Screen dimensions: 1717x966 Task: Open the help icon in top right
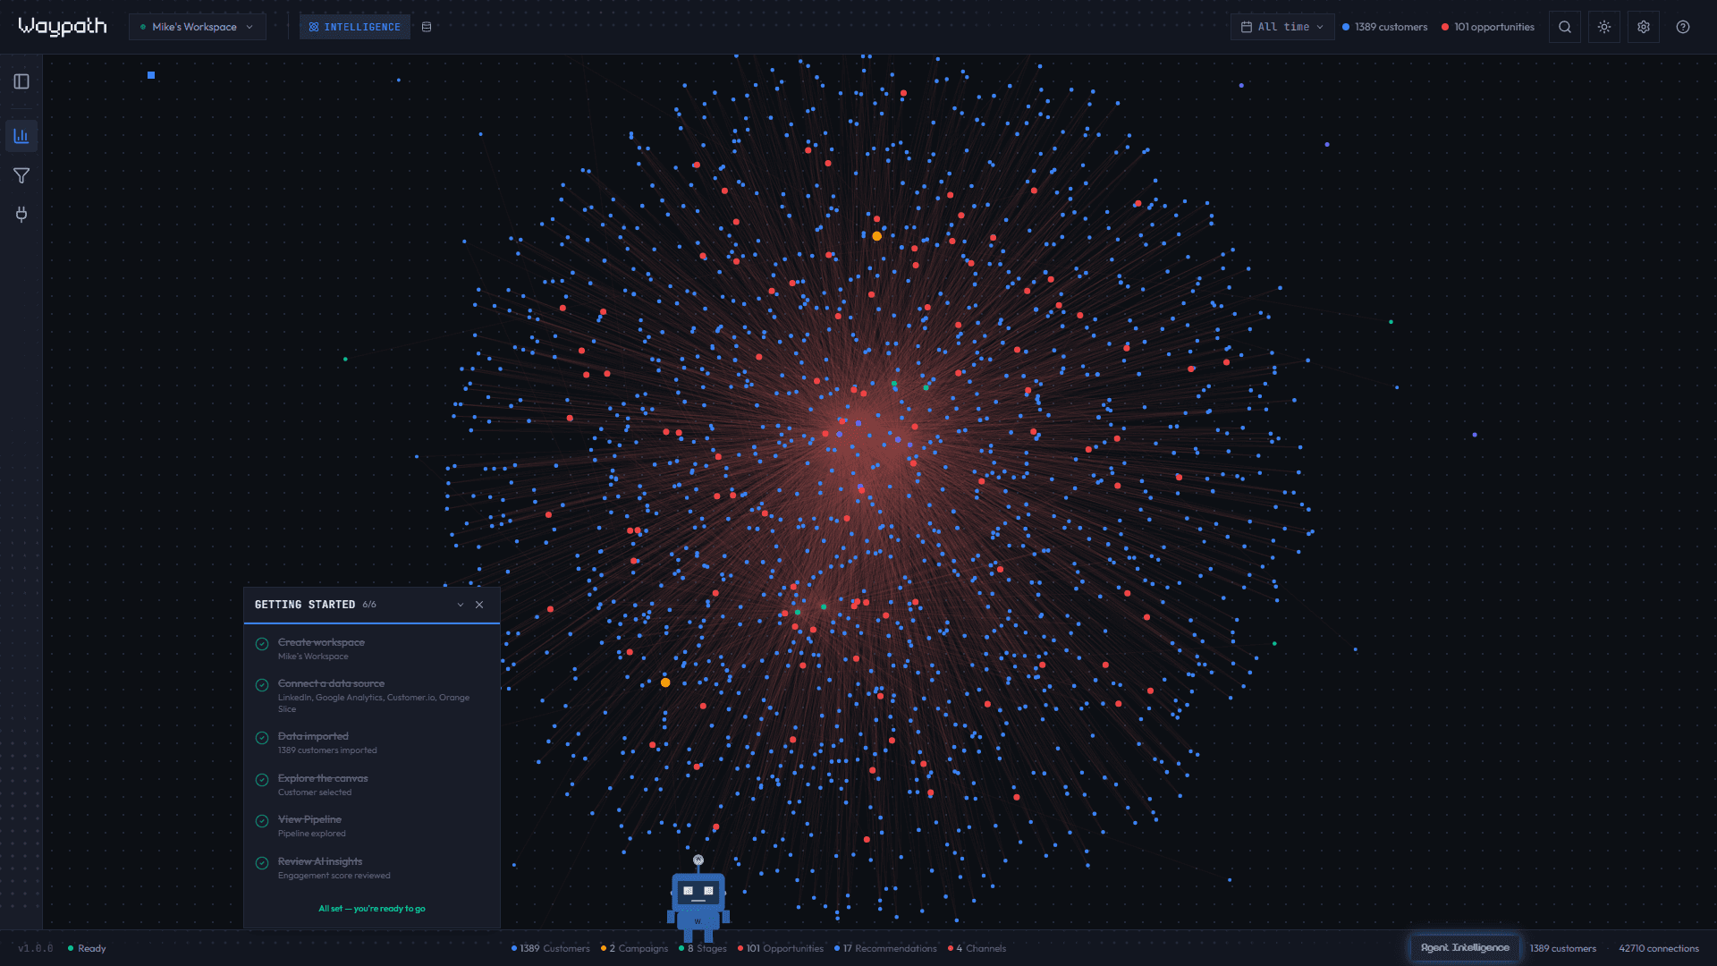pos(1682,27)
